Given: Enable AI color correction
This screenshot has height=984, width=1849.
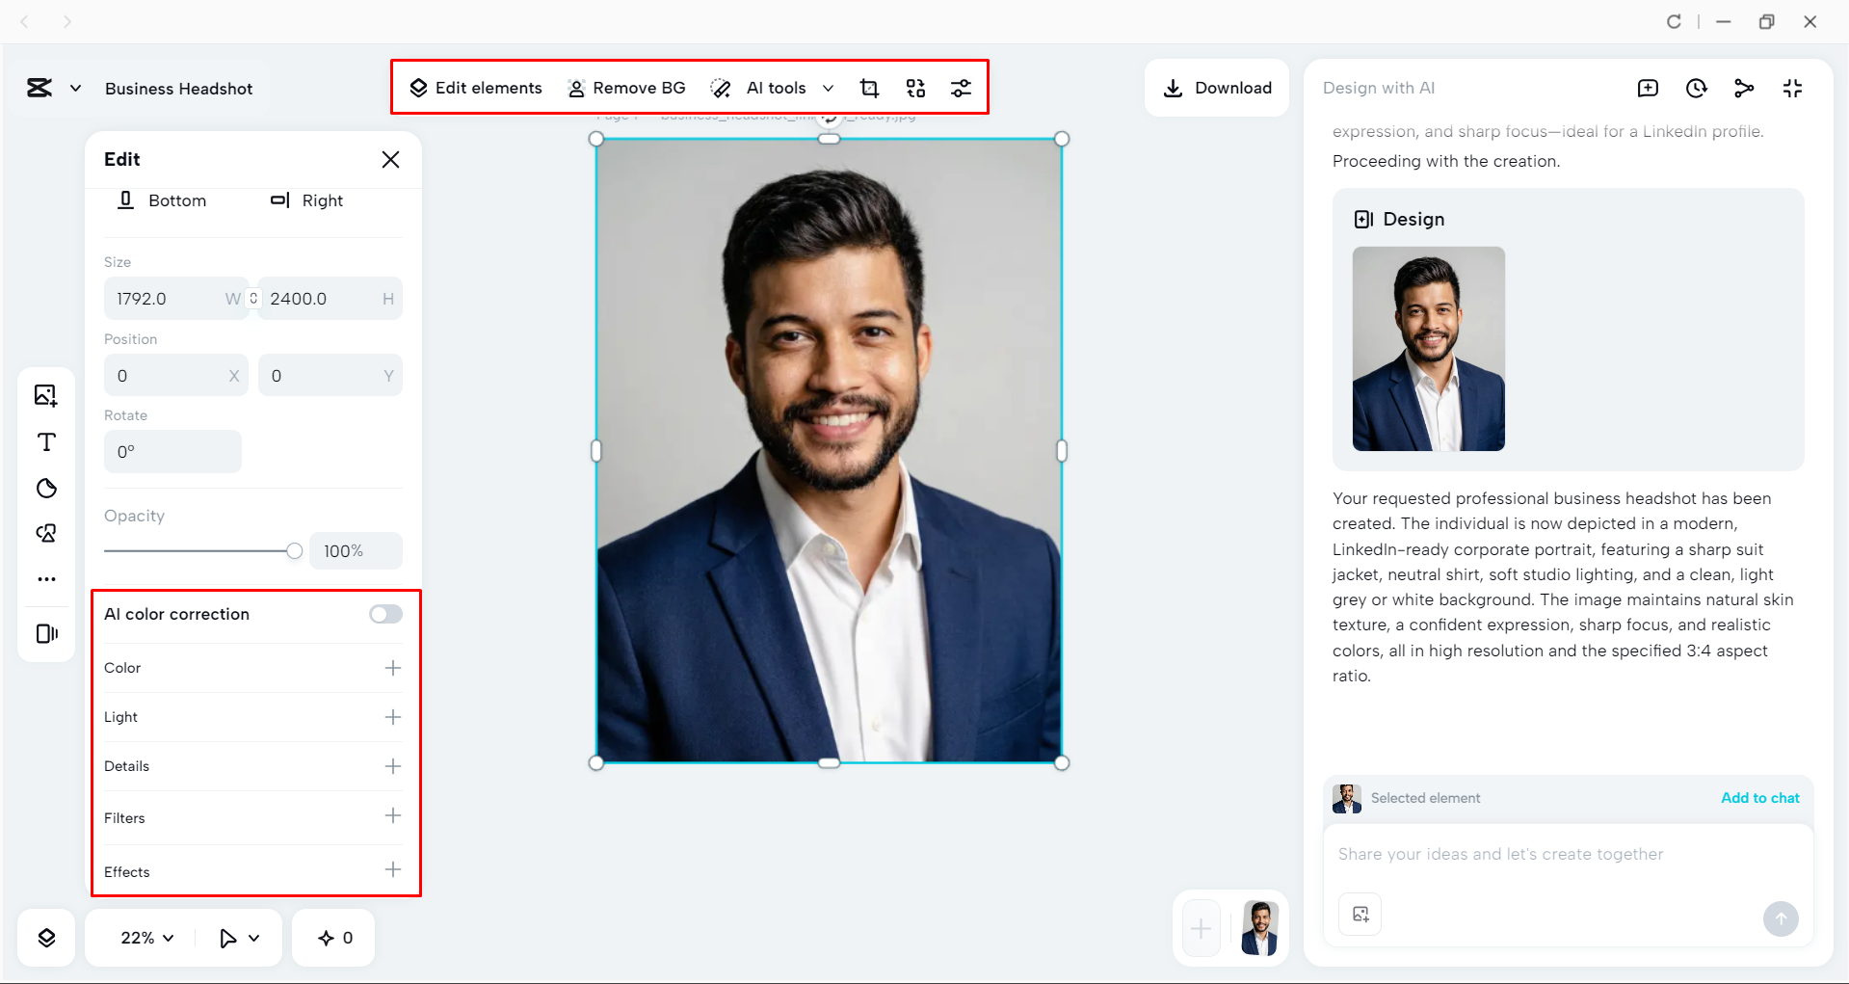Looking at the screenshot, I should click(384, 614).
